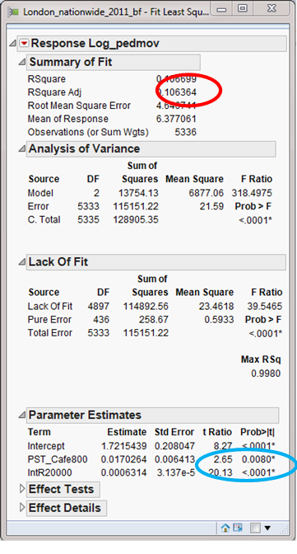Click PST_Cafe800 Prob>|t| value 0.0080*
Viewport: 297px width, 554px height.
tap(258, 460)
